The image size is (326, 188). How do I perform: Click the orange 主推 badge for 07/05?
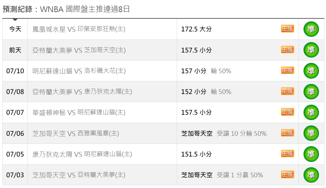(287, 154)
